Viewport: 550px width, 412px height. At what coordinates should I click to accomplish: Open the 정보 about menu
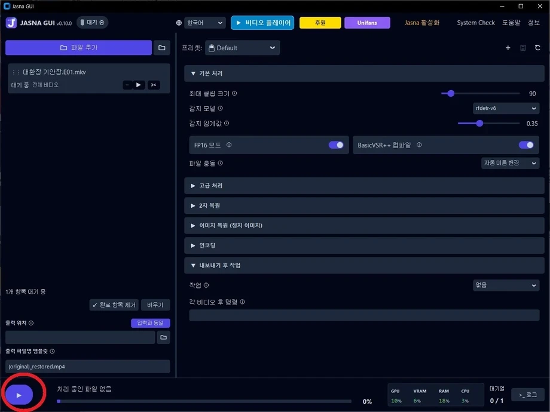pyautogui.click(x=534, y=23)
